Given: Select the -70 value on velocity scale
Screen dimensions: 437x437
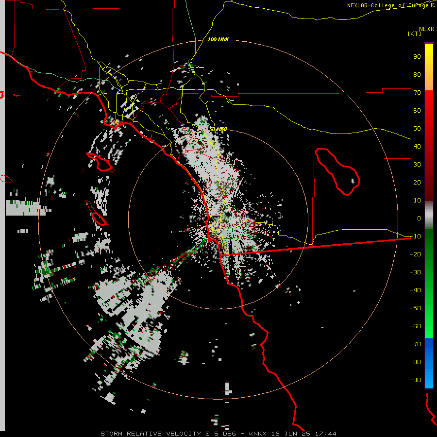Looking at the screenshot, I should [415, 344].
